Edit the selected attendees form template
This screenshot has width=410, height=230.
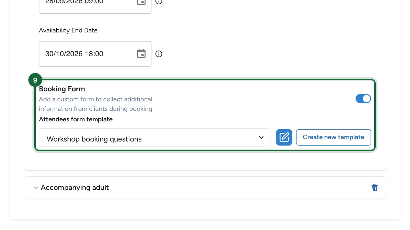coord(284,137)
